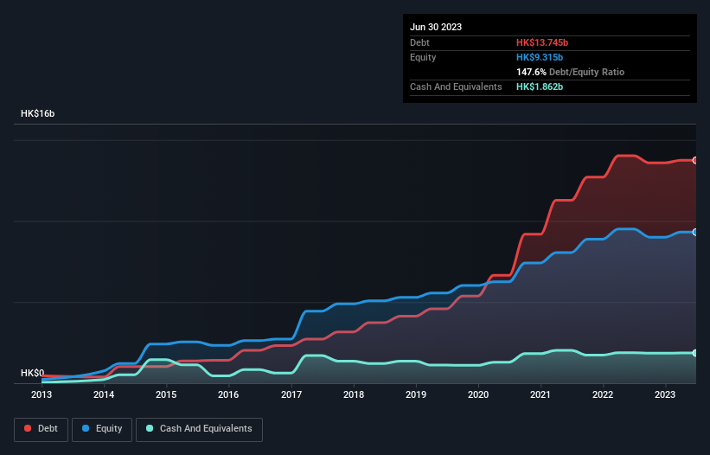Click the blue Equity legend dot
This screenshot has height=455, width=710.
[86, 428]
